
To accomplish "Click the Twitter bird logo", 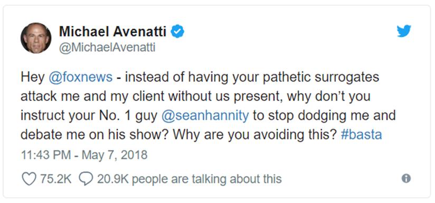I will coord(404,31).
